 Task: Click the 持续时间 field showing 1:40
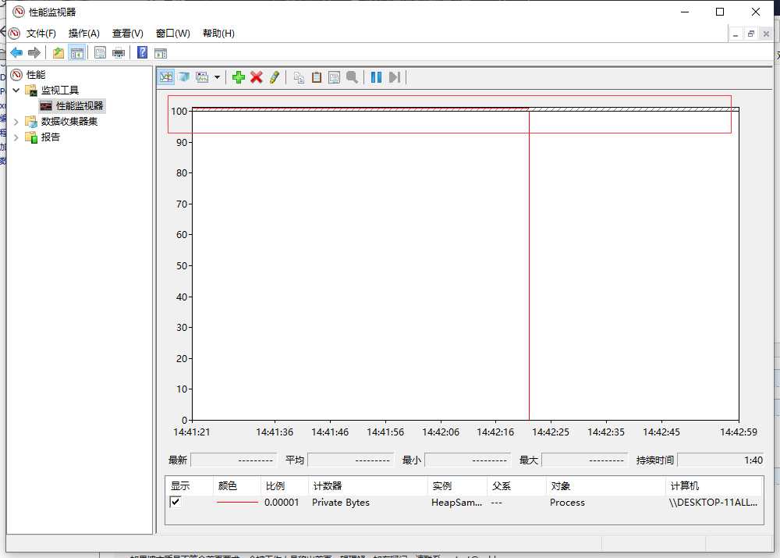(721, 460)
